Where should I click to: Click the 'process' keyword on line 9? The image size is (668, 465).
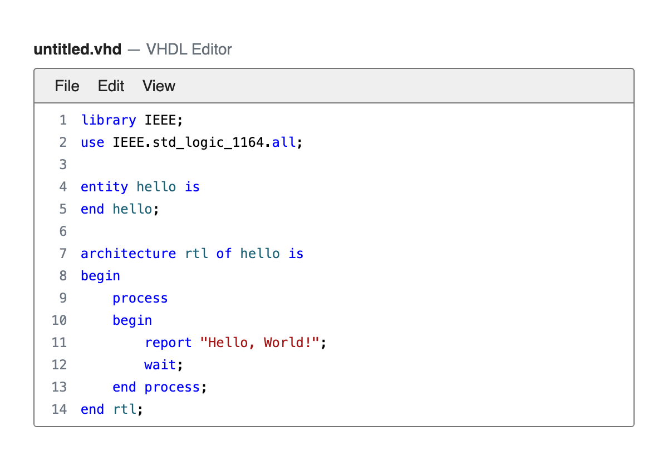(140, 298)
